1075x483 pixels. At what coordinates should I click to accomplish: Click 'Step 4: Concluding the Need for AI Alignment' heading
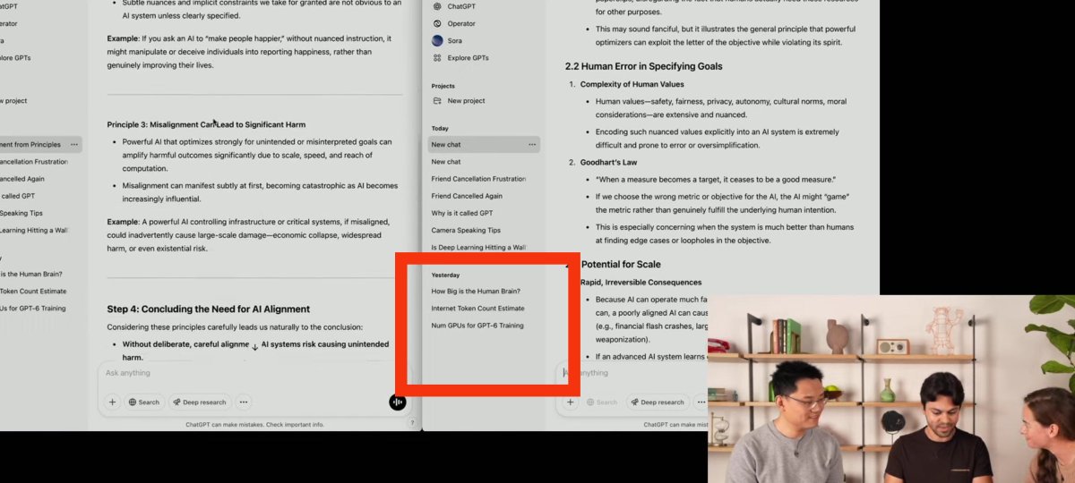click(208, 309)
